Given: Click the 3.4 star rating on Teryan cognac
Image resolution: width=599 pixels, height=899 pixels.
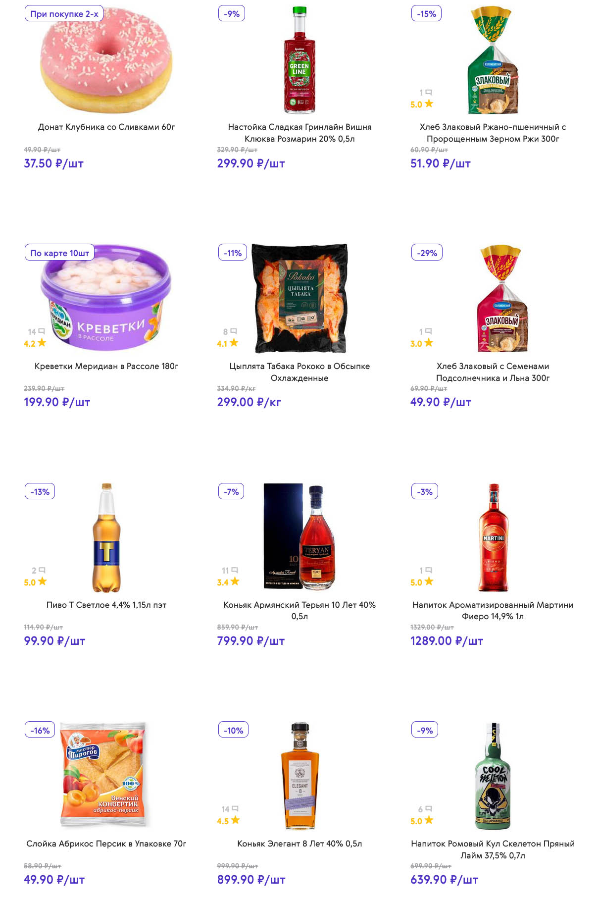Looking at the screenshot, I should coord(228,582).
